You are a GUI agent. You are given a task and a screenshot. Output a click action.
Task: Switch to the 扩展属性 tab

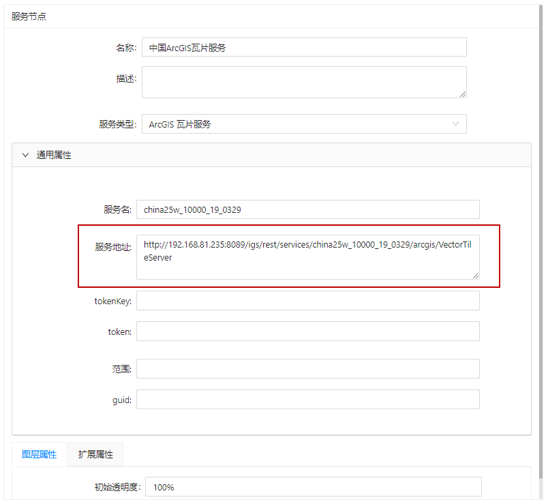(x=95, y=454)
